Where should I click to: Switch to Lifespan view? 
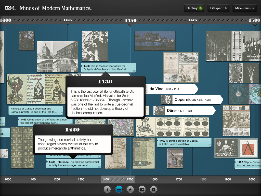[218, 8]
